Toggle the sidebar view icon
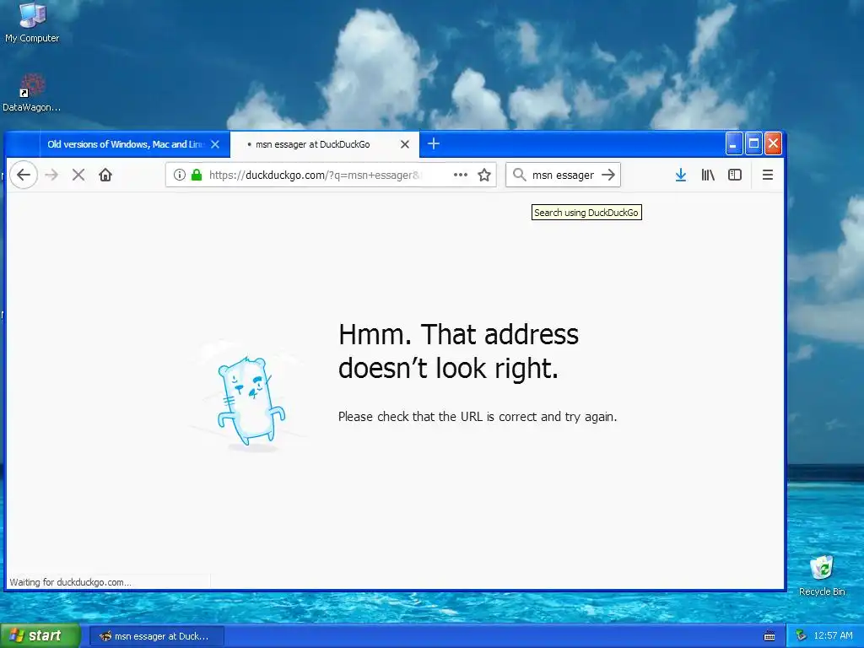Image resolution: width=864 pixels, height=648 pixels. click(x=735, y=175)
